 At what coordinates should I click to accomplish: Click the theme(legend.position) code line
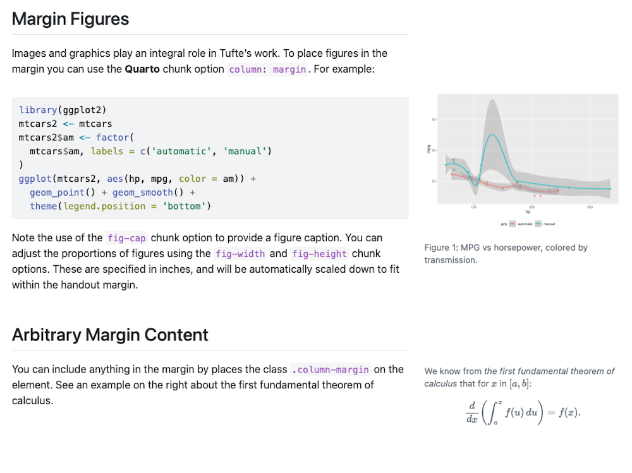120,207
